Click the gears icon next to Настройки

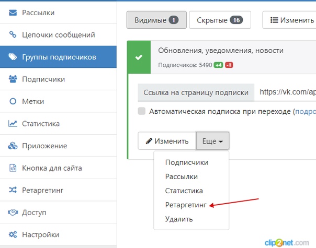[13, 235]
